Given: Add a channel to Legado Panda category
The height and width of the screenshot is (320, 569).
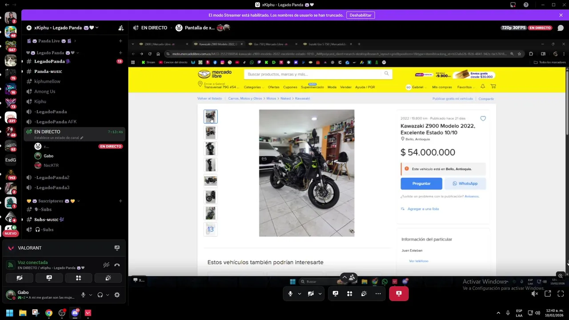Looking at the screenshot, I should 120,52.
